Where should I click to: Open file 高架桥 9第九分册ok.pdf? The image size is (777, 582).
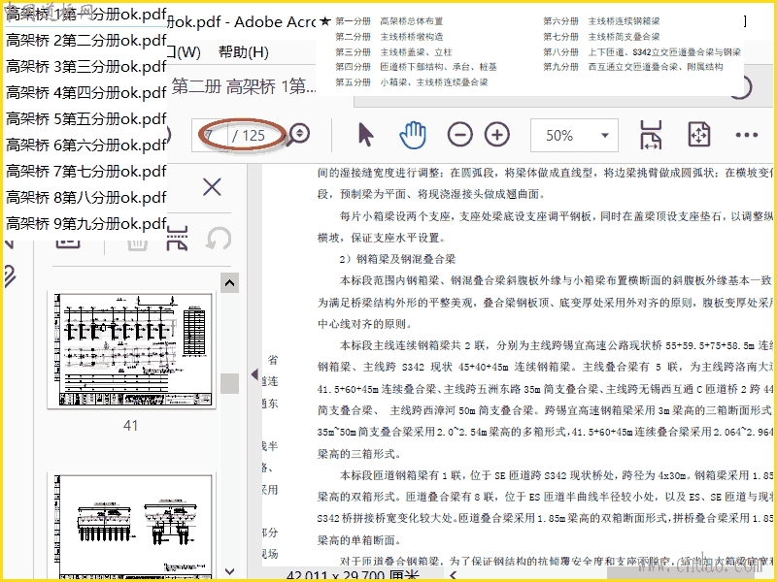85,224
